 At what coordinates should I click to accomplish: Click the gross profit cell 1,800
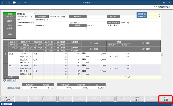(x=124, y=56)
